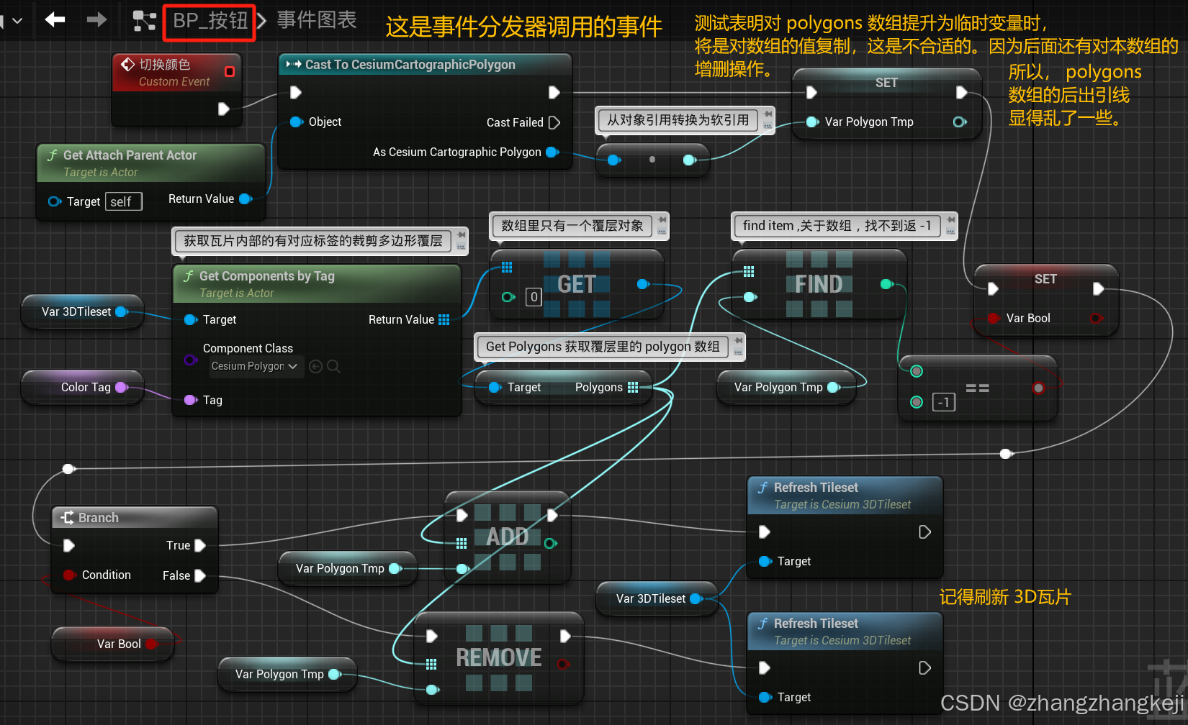
Task: Click the graph hierarchy icon before BP_按钮
Action: [x=144, y=20]
